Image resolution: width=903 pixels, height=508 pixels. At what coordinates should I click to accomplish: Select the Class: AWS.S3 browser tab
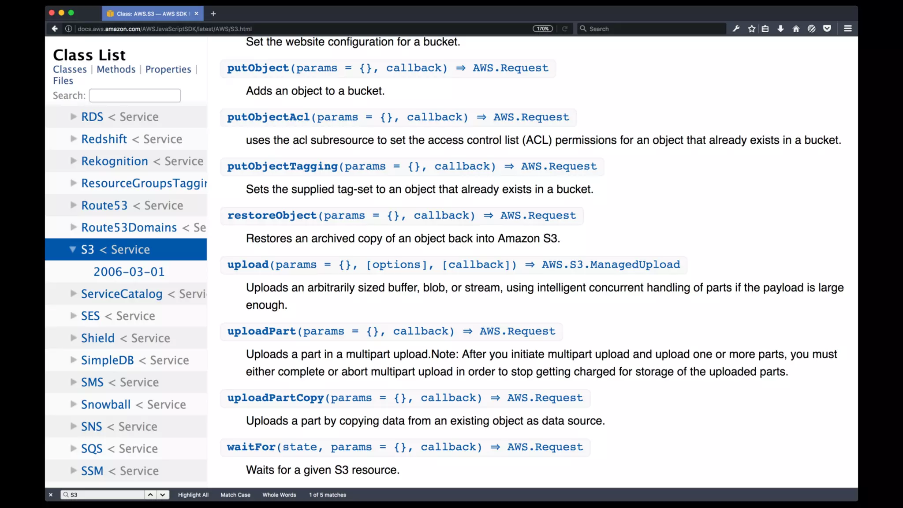pos(152,14)
